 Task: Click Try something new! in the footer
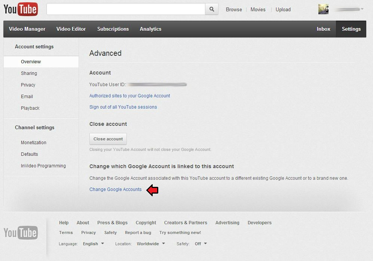point(180,233)
